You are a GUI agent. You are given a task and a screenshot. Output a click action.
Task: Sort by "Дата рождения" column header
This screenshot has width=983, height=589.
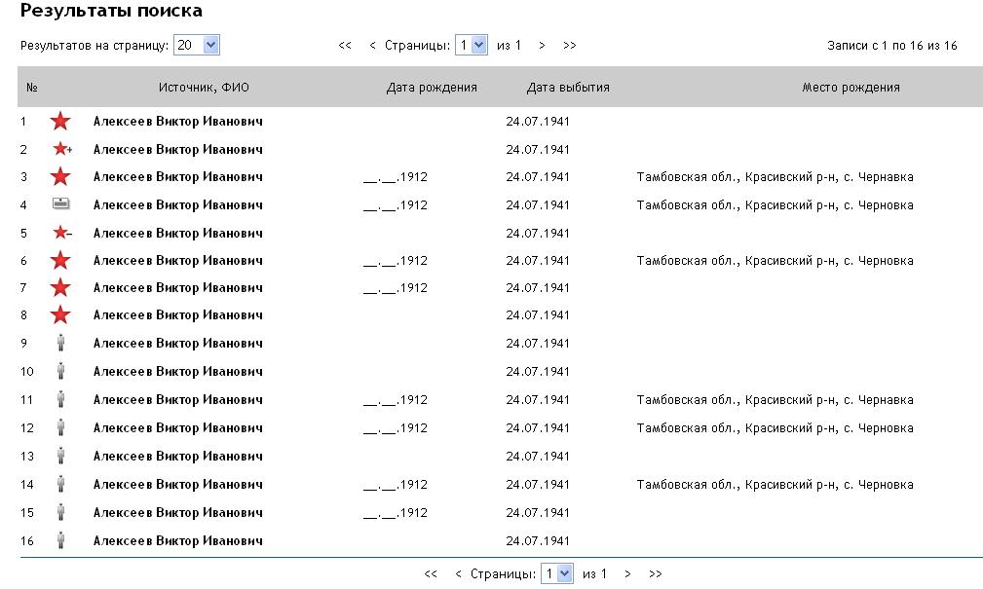(432, 88)
